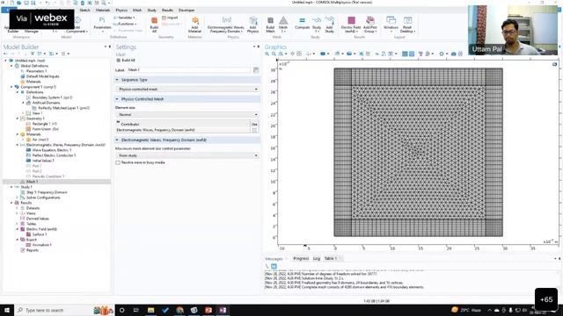The height and width of the screenshot is (316, 563).
Task: Click the Reset Desktop ribbon icon
Action: click(407, 25)
